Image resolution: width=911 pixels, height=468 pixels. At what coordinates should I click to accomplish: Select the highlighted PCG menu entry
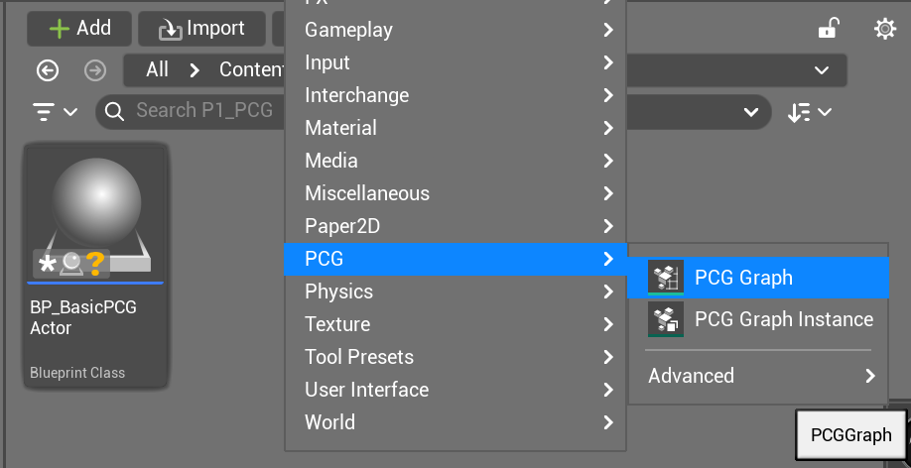click(455, 259)
